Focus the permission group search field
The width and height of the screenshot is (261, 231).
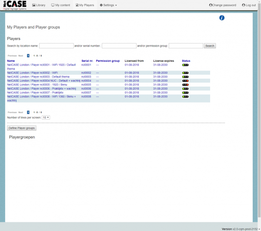(186, 46)
